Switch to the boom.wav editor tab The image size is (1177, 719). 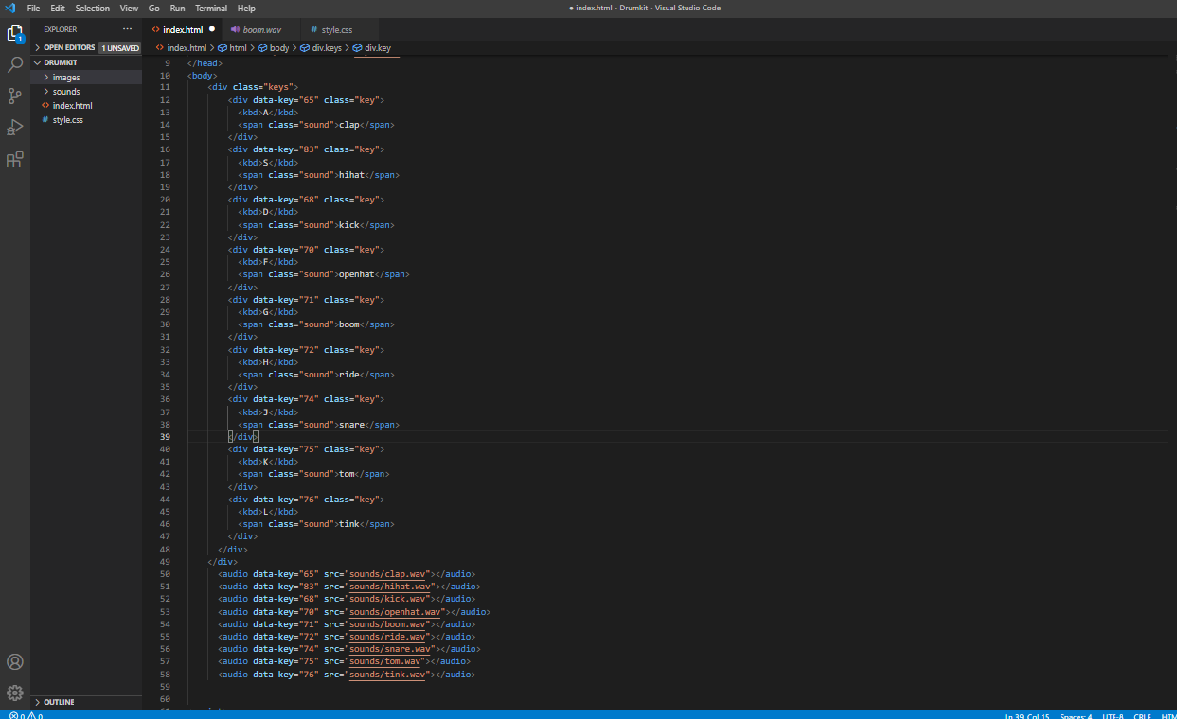[261, 30]
